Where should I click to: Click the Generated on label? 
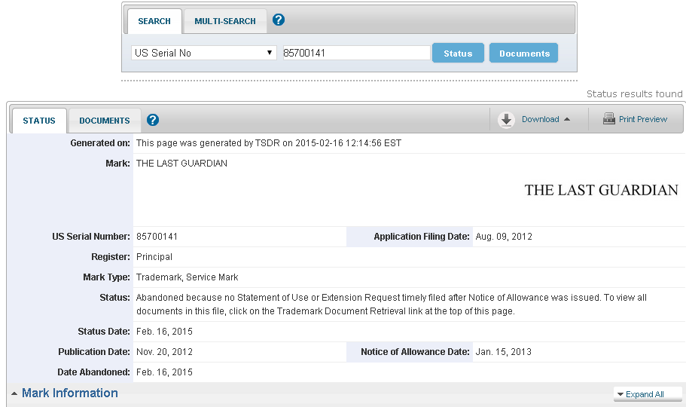100,143
